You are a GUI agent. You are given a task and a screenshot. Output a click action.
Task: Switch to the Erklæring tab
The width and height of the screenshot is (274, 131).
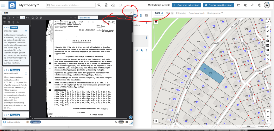(x=181, y=13)
